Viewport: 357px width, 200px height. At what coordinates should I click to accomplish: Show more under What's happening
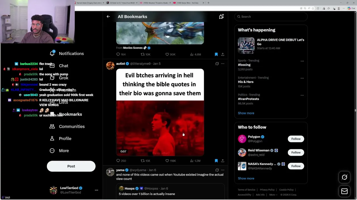click(x=246, y=113)
